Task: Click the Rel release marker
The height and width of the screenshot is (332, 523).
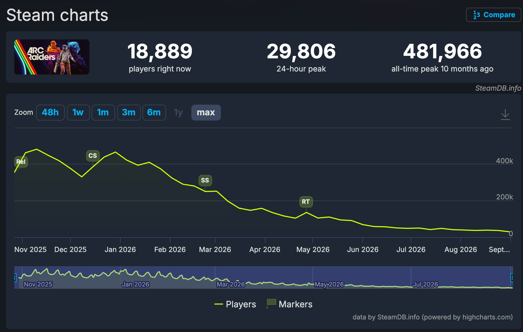Action: [x=21, y=162]
